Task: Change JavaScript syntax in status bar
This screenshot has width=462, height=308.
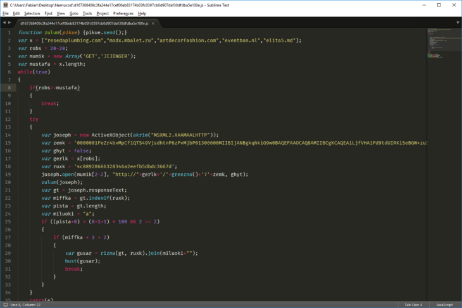Action: point(444,305)
